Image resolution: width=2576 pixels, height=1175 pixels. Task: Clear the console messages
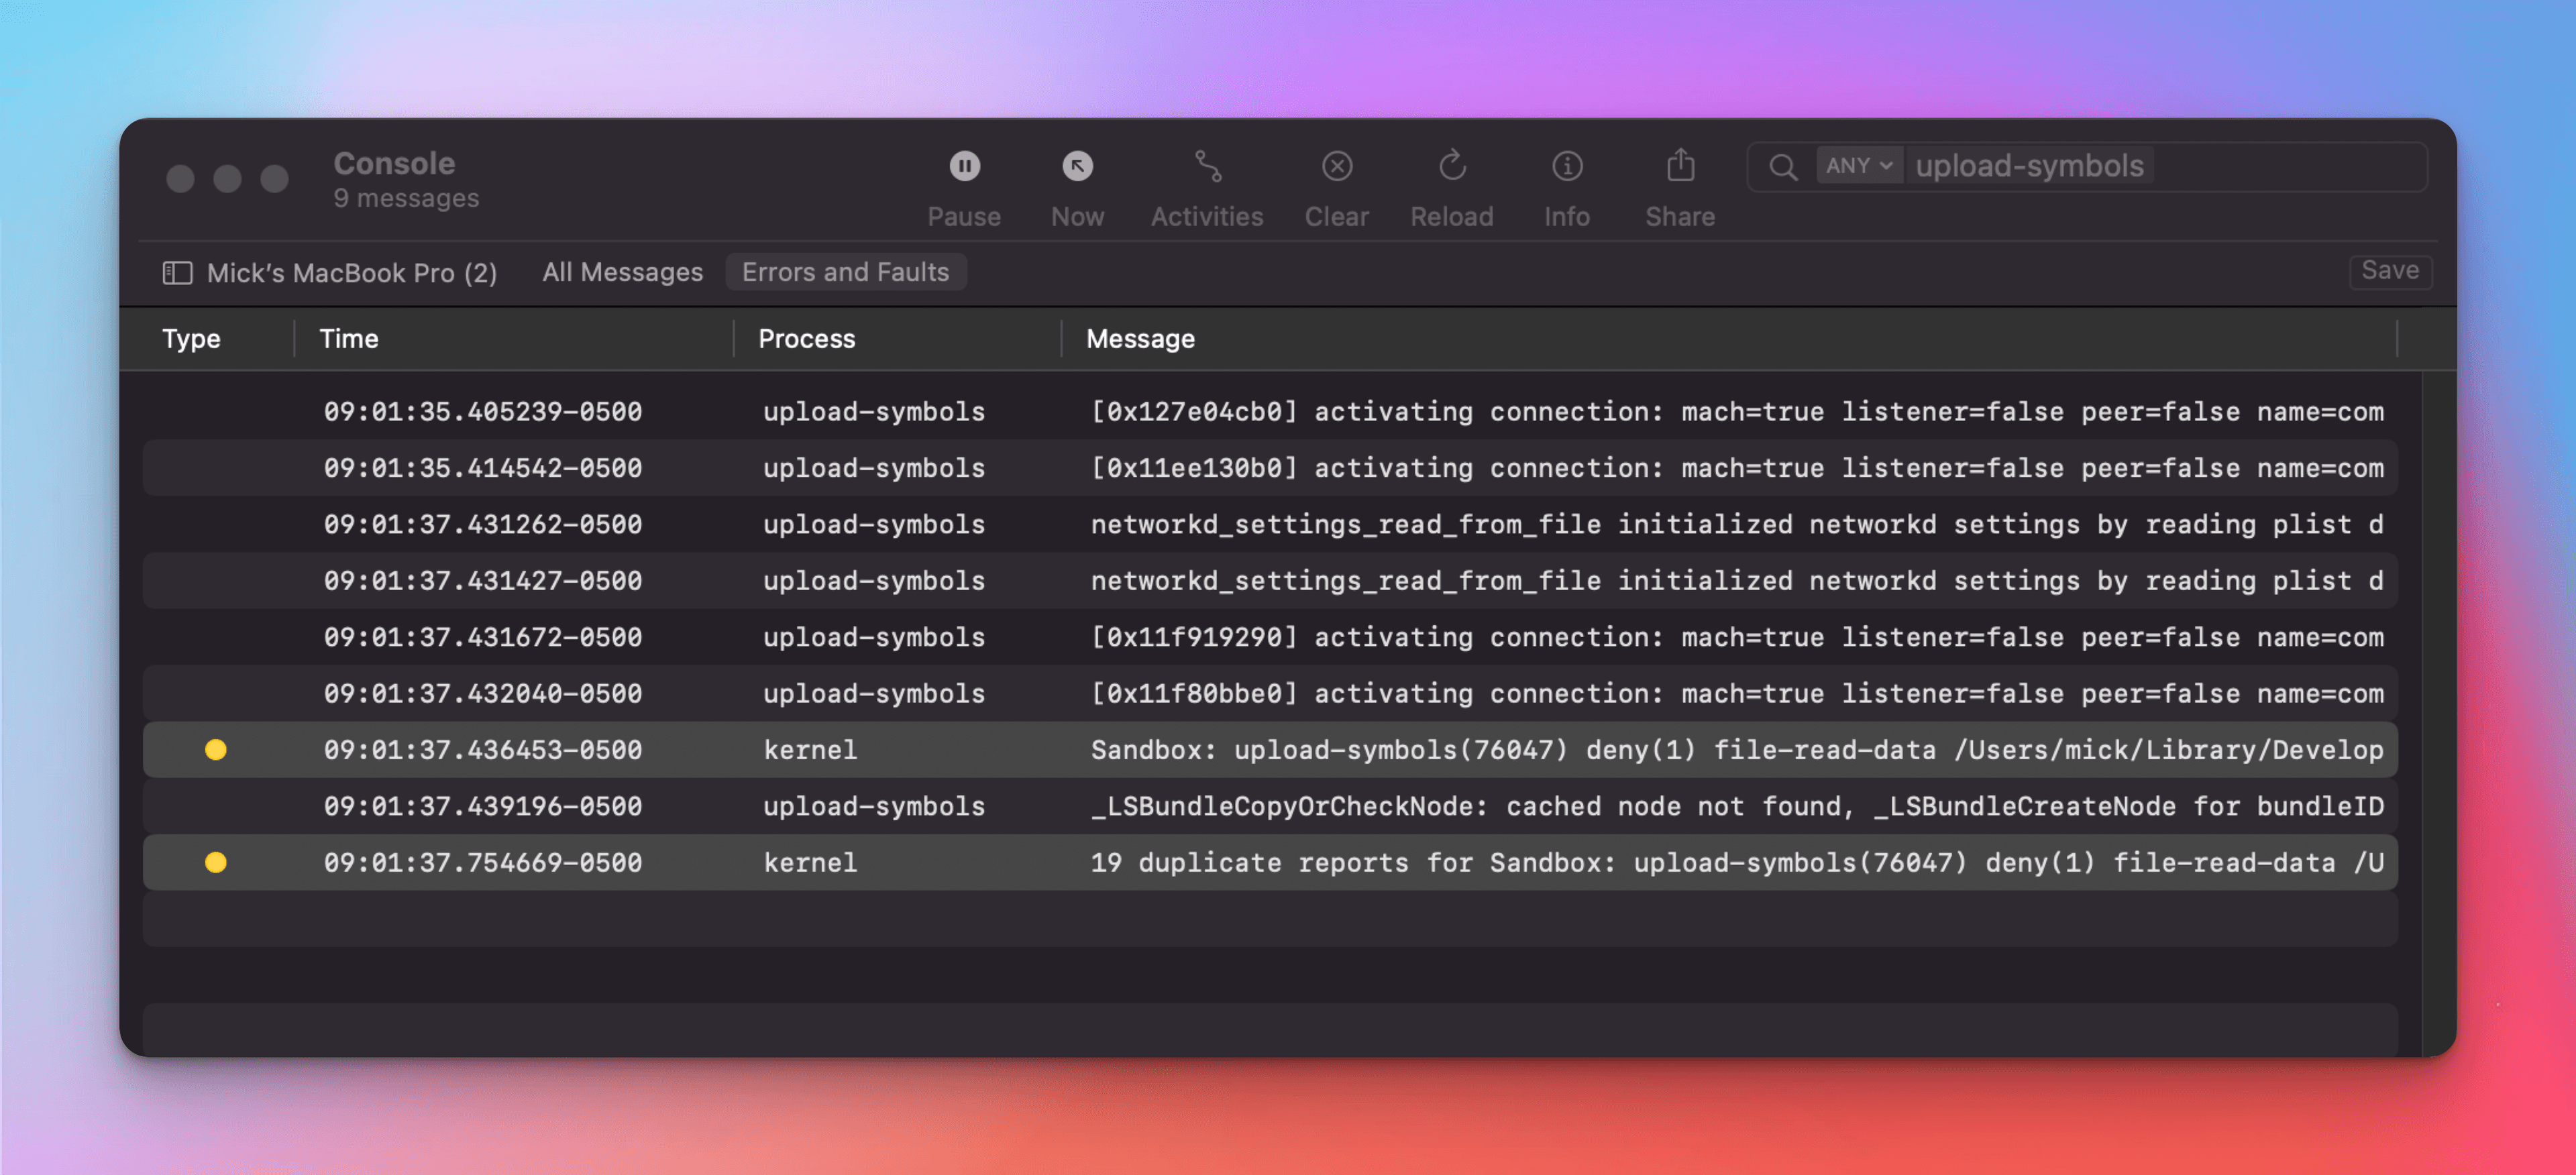tap(1336, 166)
